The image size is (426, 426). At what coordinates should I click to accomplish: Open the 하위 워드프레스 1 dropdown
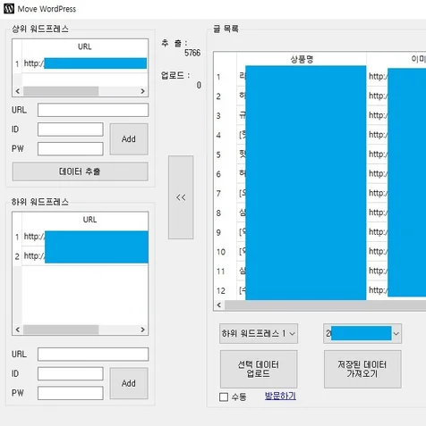(259, 333)
